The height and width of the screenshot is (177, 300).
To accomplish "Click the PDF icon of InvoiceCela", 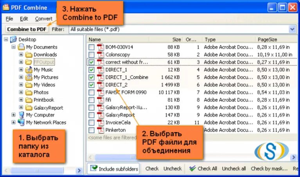I will (100, 123).
